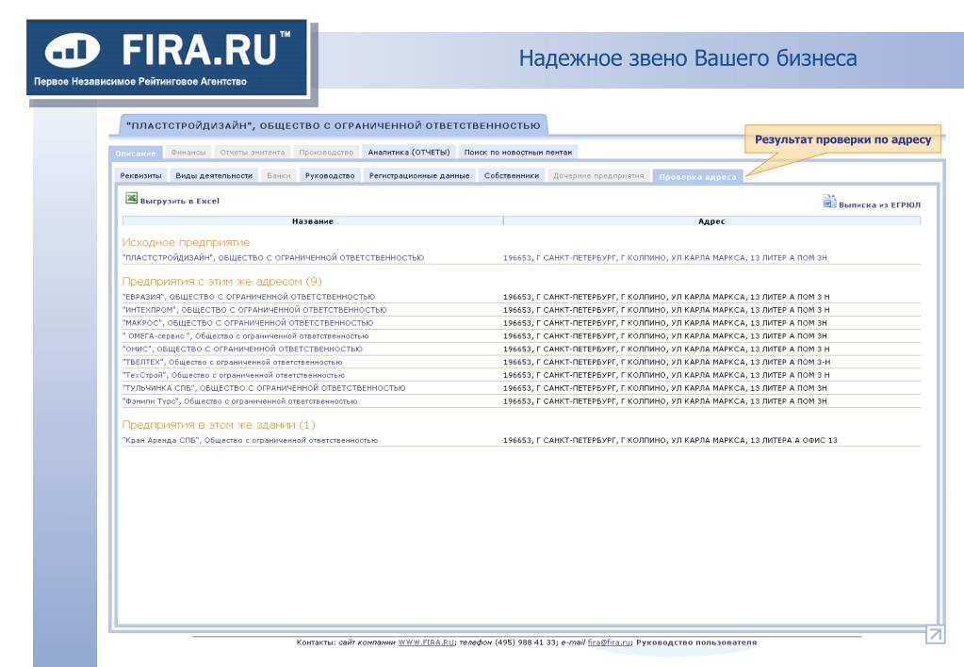
Task: Open the Регистрационные данные sub-tab
Action: click(x=419, y=176)
